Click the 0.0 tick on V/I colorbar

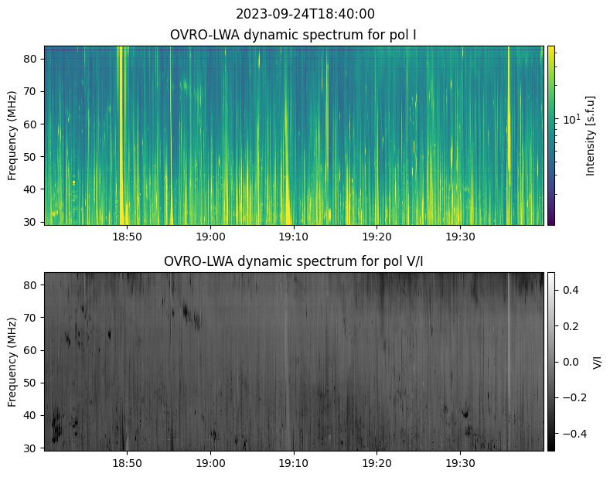[571, 362]
